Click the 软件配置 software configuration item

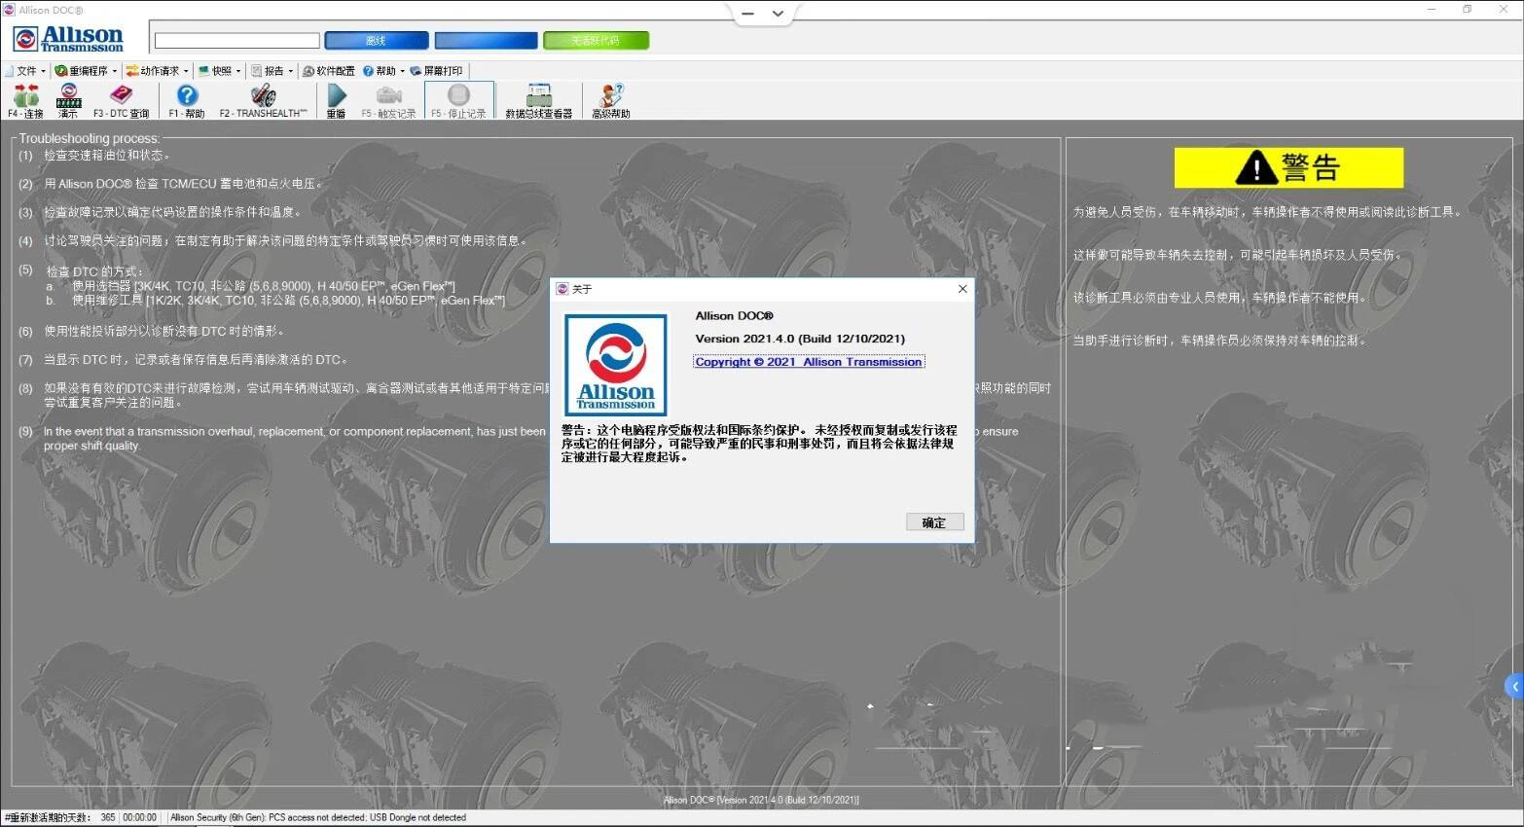coord(329,71)
